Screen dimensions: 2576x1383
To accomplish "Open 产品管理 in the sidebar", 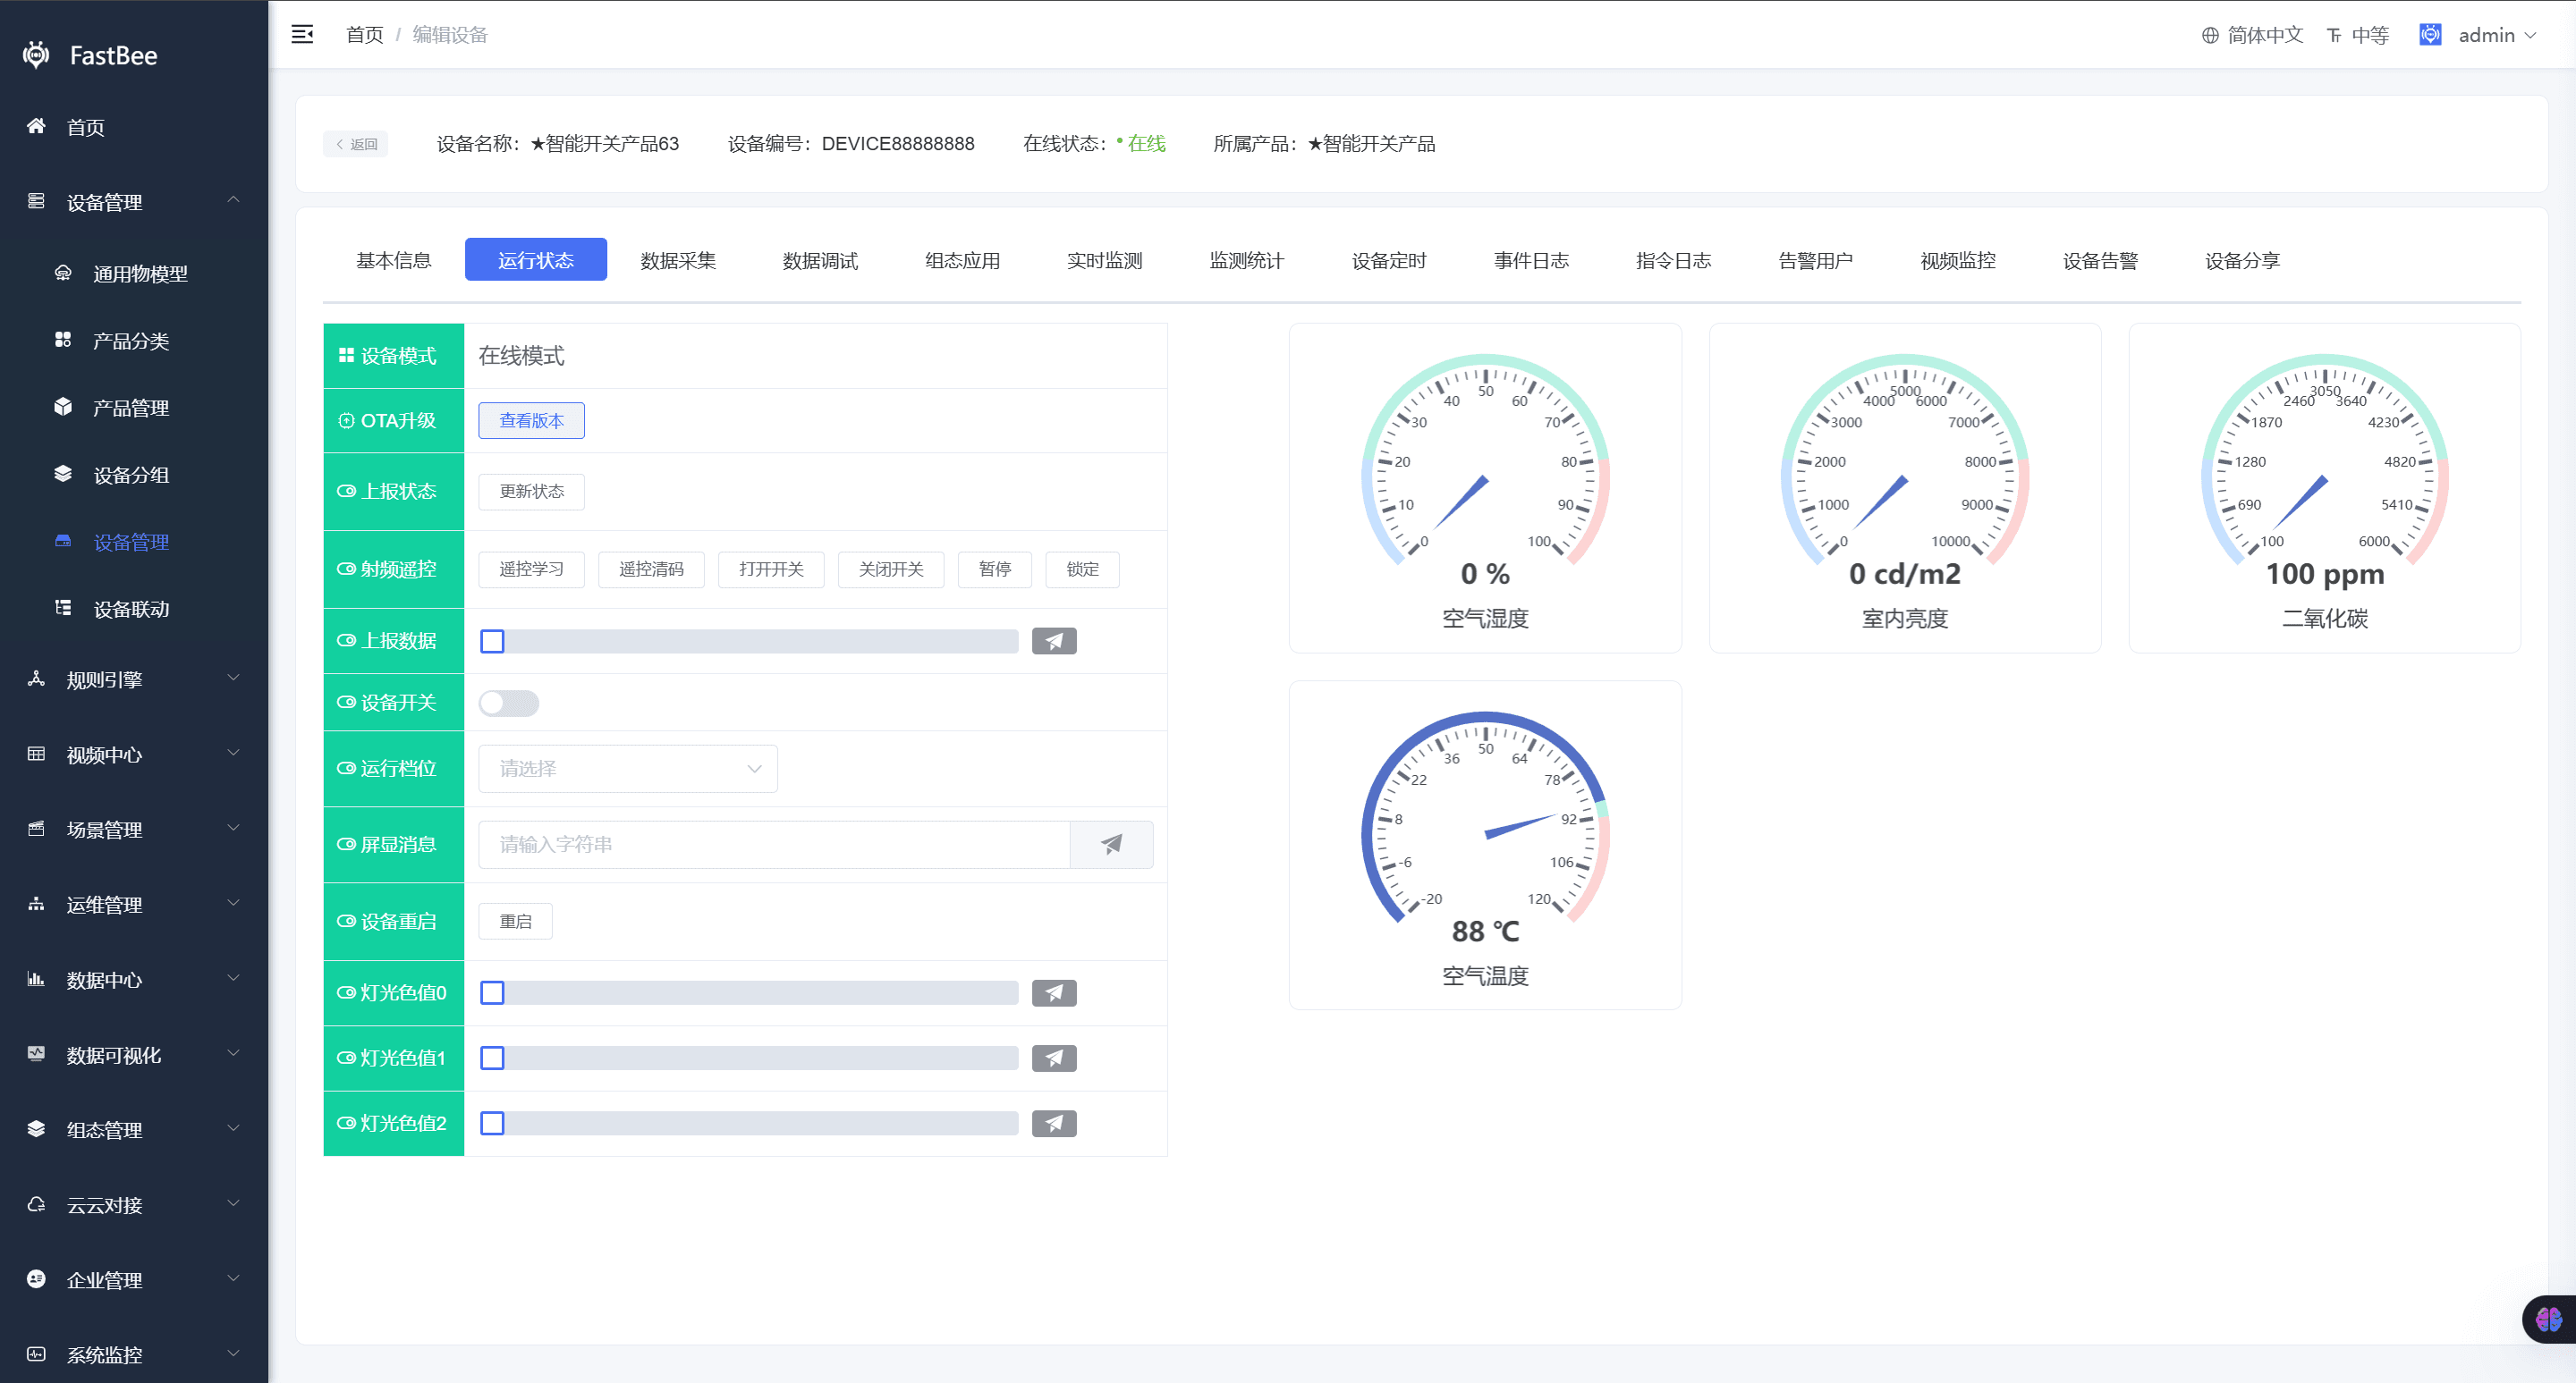I will tap(134, 408).
